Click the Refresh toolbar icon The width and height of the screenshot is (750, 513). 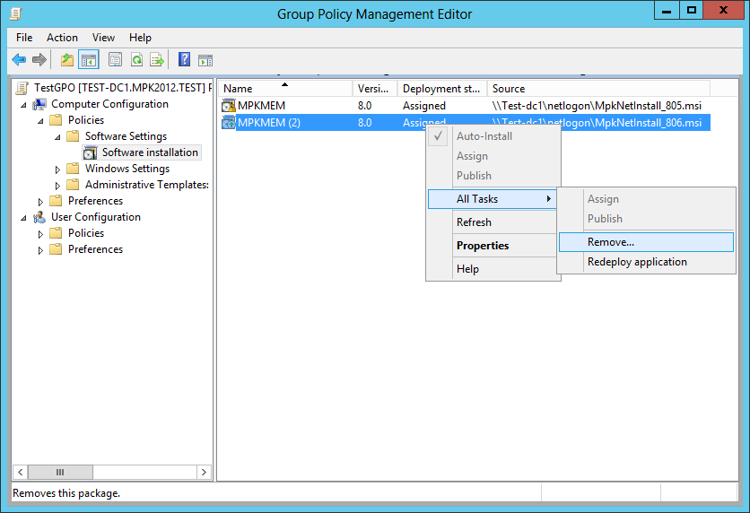coord(136,60)
